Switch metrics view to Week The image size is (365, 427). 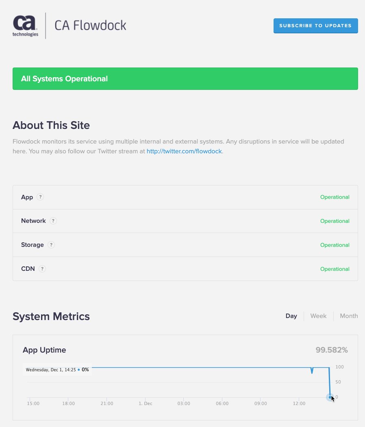(318, 316)
